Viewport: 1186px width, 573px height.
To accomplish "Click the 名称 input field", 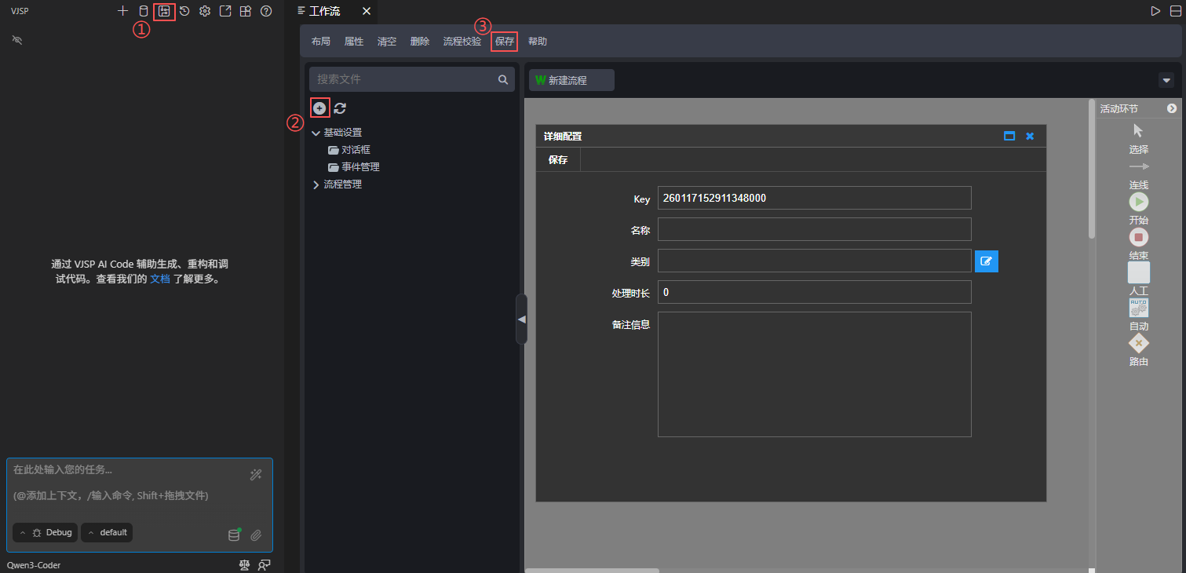I will pyautogui.click(x=814, y=229).
